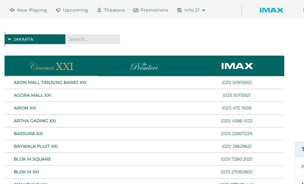Click phone number (021) 475 7658
This screenshot has height=184, width=304.
pyautogui.click(x=236, y=108)
